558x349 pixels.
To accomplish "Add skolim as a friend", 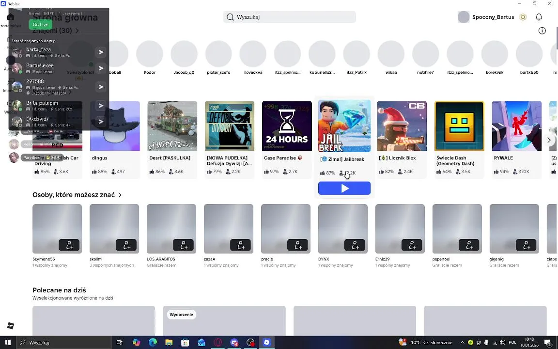I will click(x=126, y=245).
